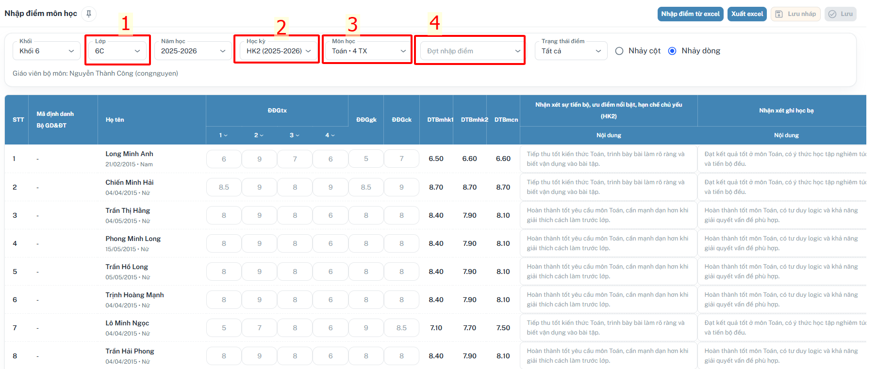Click Giáo viên bộ môn Nguyễn Thành Công text
This screenshot has height=369, width=877.
tap(95, 73)
